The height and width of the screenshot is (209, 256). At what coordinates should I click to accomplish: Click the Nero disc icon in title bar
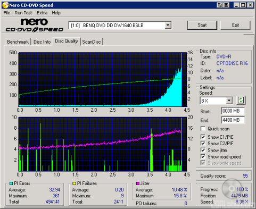click(x=5, y=5)
